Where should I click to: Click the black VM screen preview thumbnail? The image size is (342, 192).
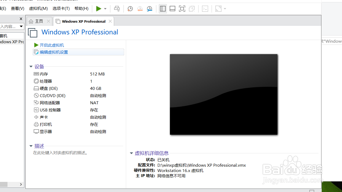point(224,94)
